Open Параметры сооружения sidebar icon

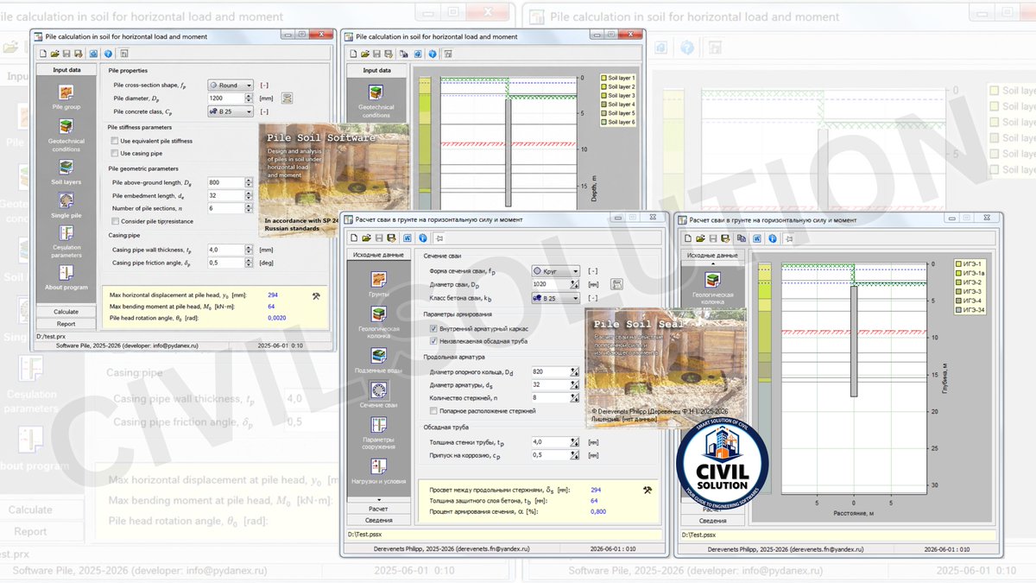tap(378, 426)
